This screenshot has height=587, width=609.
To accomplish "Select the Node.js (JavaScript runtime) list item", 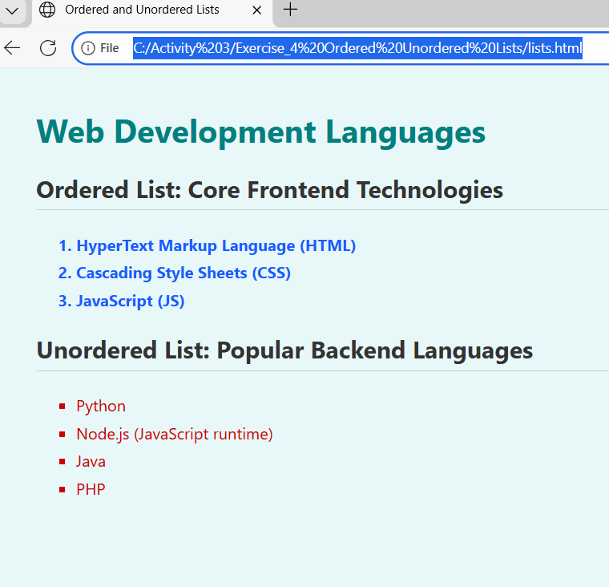I will (174, 435).
